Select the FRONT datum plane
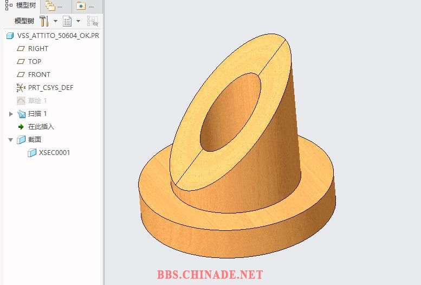 point(39,74)
